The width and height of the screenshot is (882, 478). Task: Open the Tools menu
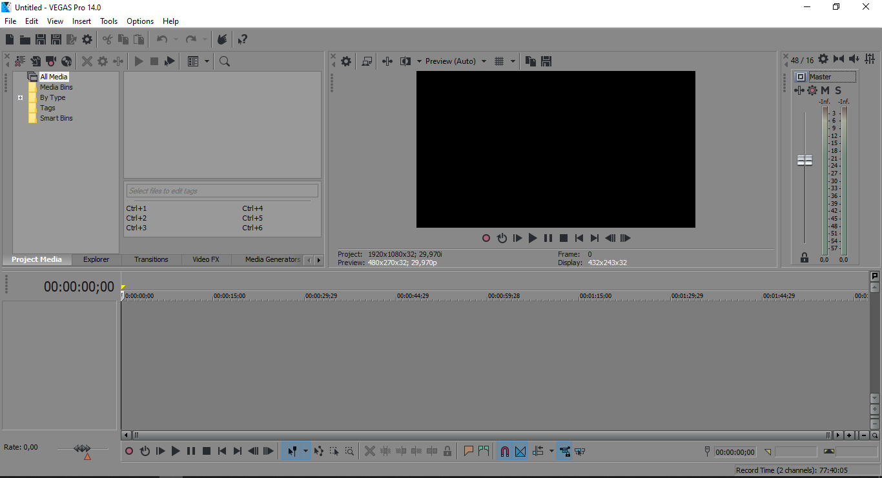[x=108, y=21]
